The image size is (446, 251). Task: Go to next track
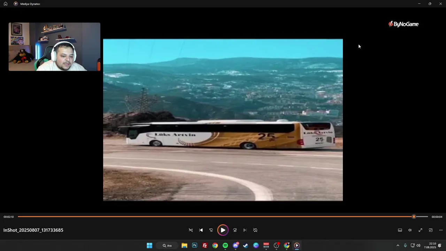point(245,230)
